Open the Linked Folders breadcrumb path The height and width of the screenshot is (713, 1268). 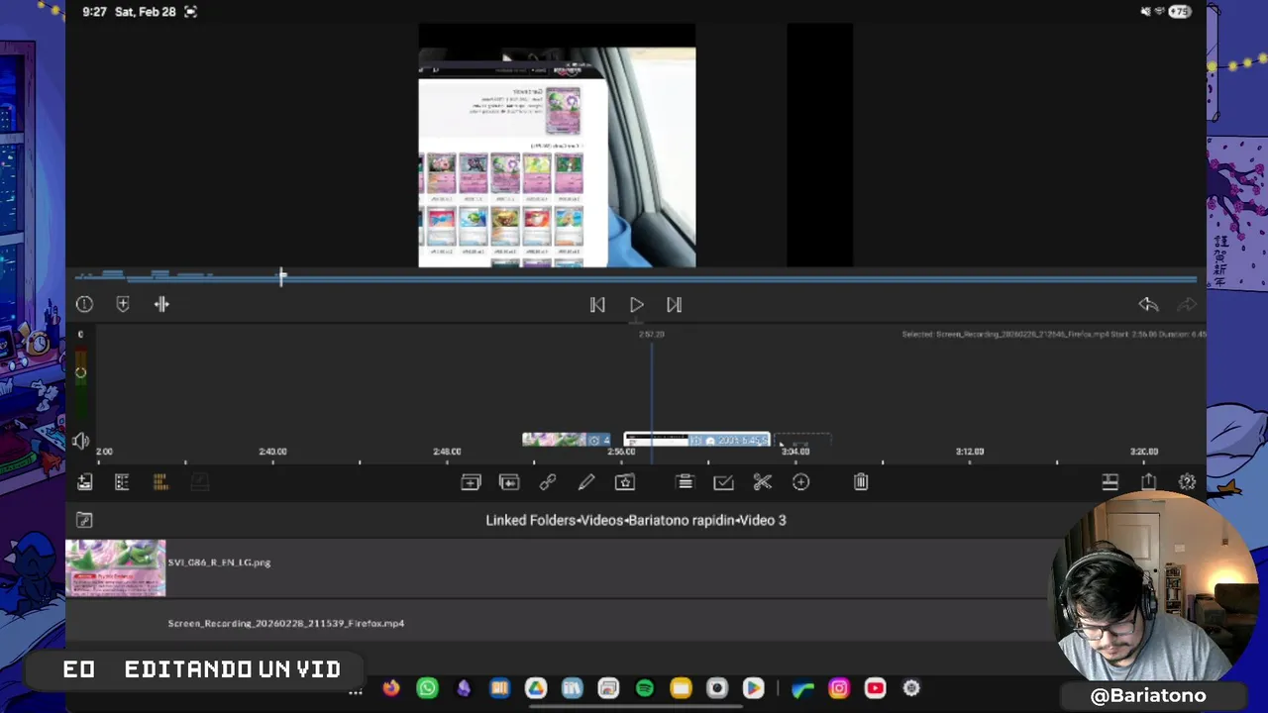click(x=636, y=520)
